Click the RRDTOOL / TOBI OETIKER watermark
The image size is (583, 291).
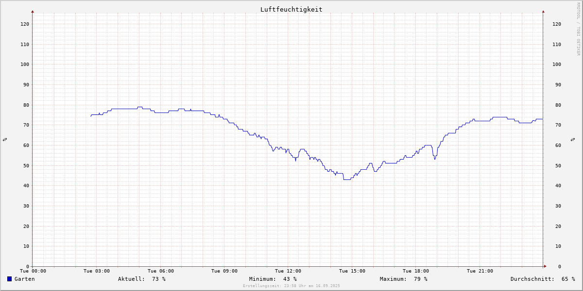pos(578,29)
